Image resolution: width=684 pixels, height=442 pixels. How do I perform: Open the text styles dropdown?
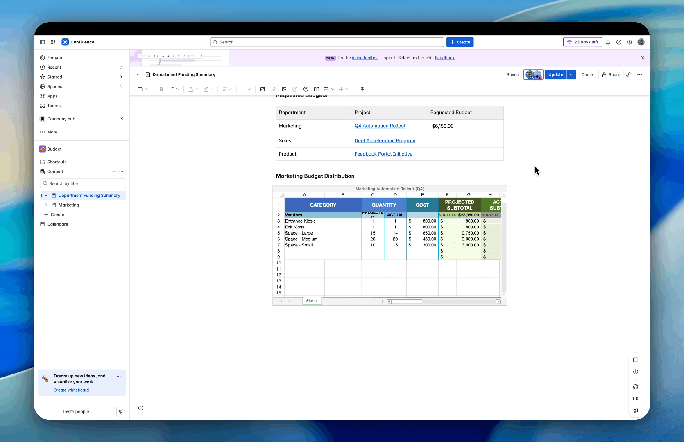point(143,89)
